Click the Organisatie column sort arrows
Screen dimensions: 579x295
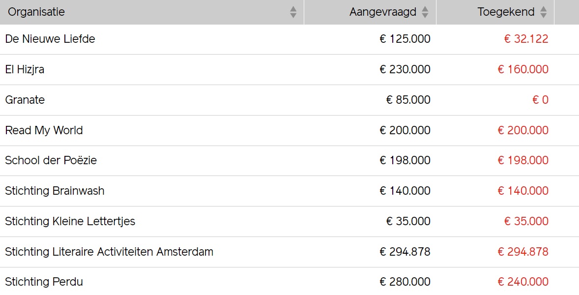click(293, 12)
